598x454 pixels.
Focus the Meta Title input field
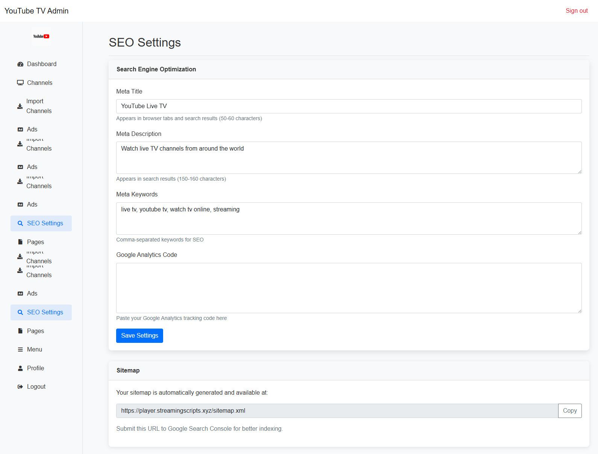click(x=348, y=106)
